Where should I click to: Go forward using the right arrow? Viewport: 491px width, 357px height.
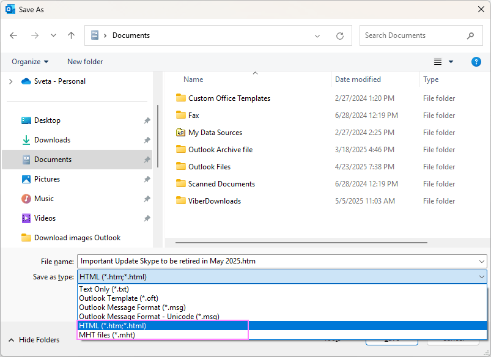point(35,35)
